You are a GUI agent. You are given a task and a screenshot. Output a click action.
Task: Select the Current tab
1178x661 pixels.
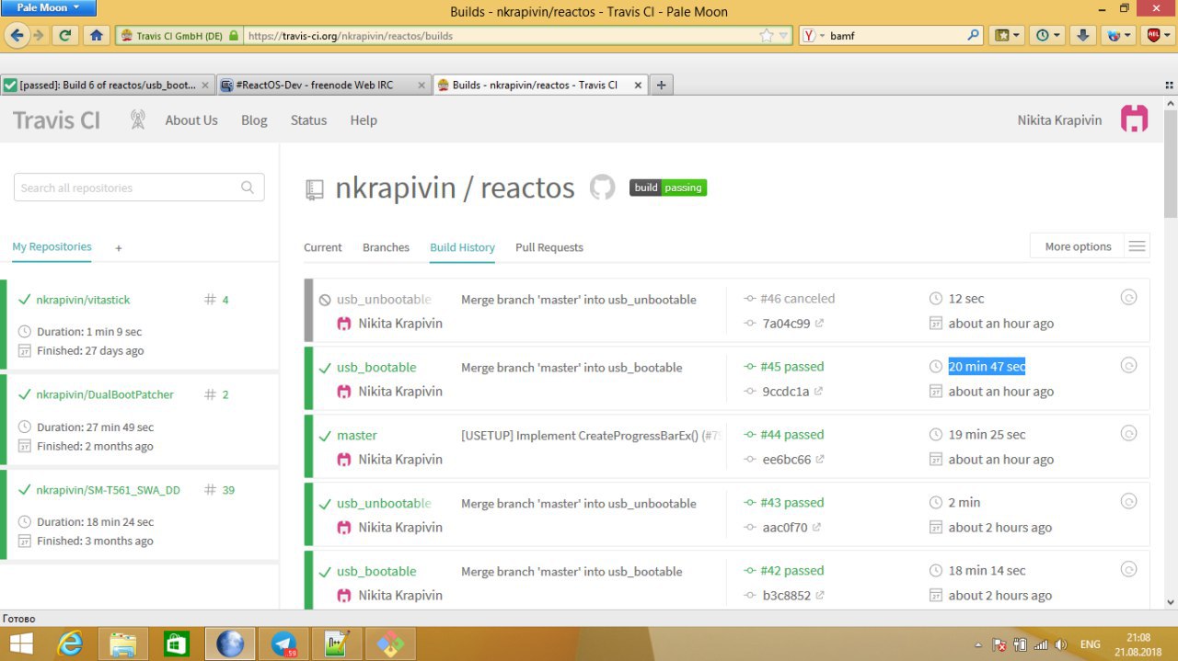(323, 247)
